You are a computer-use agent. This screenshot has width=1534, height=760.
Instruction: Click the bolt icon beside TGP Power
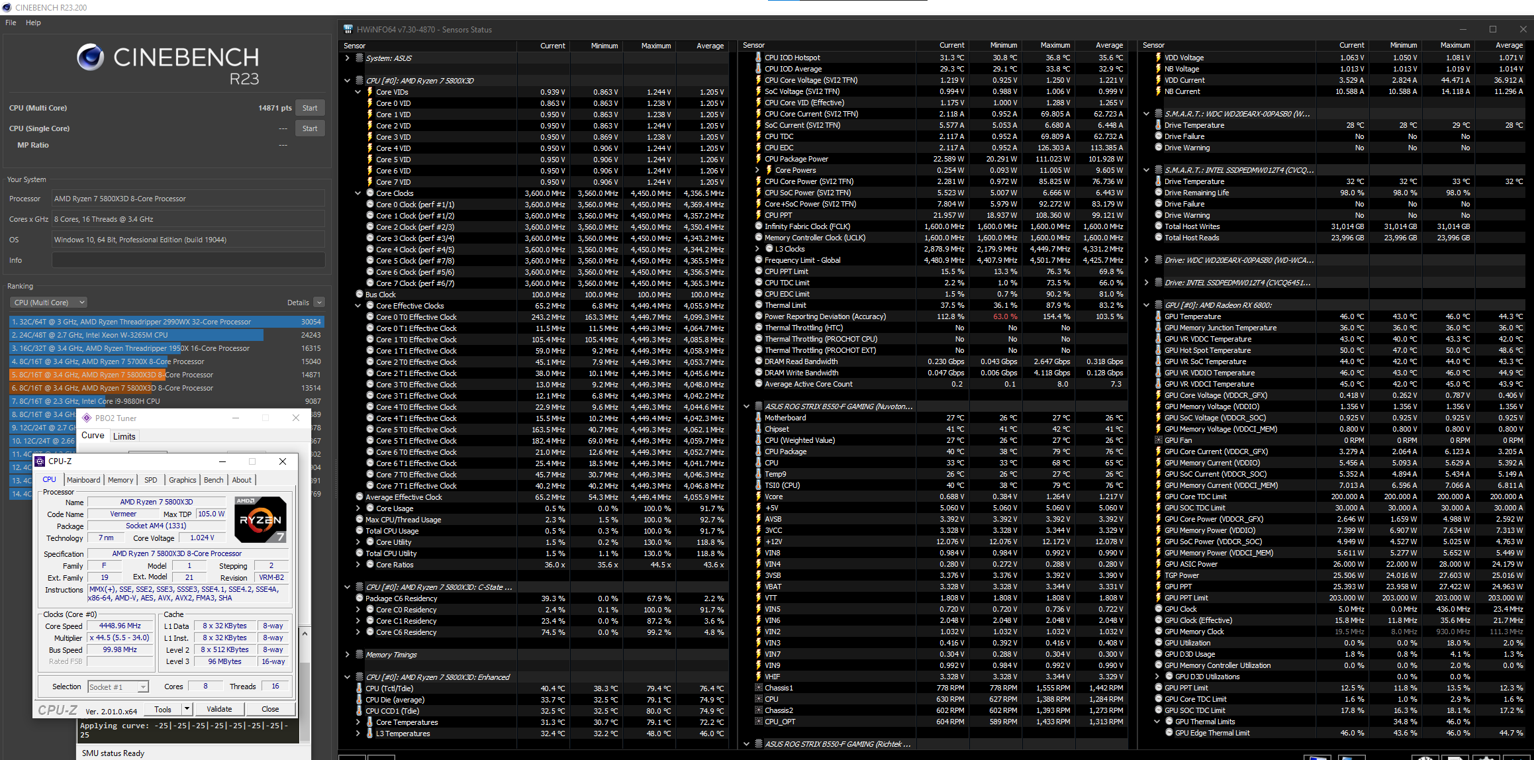[1159, 575]
